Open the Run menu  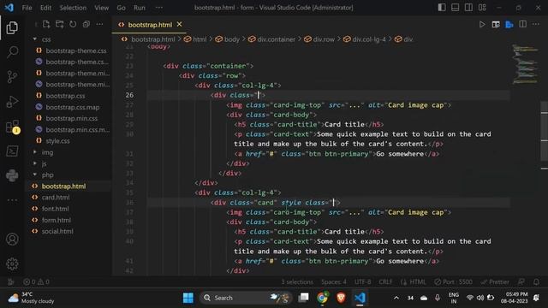139,8
